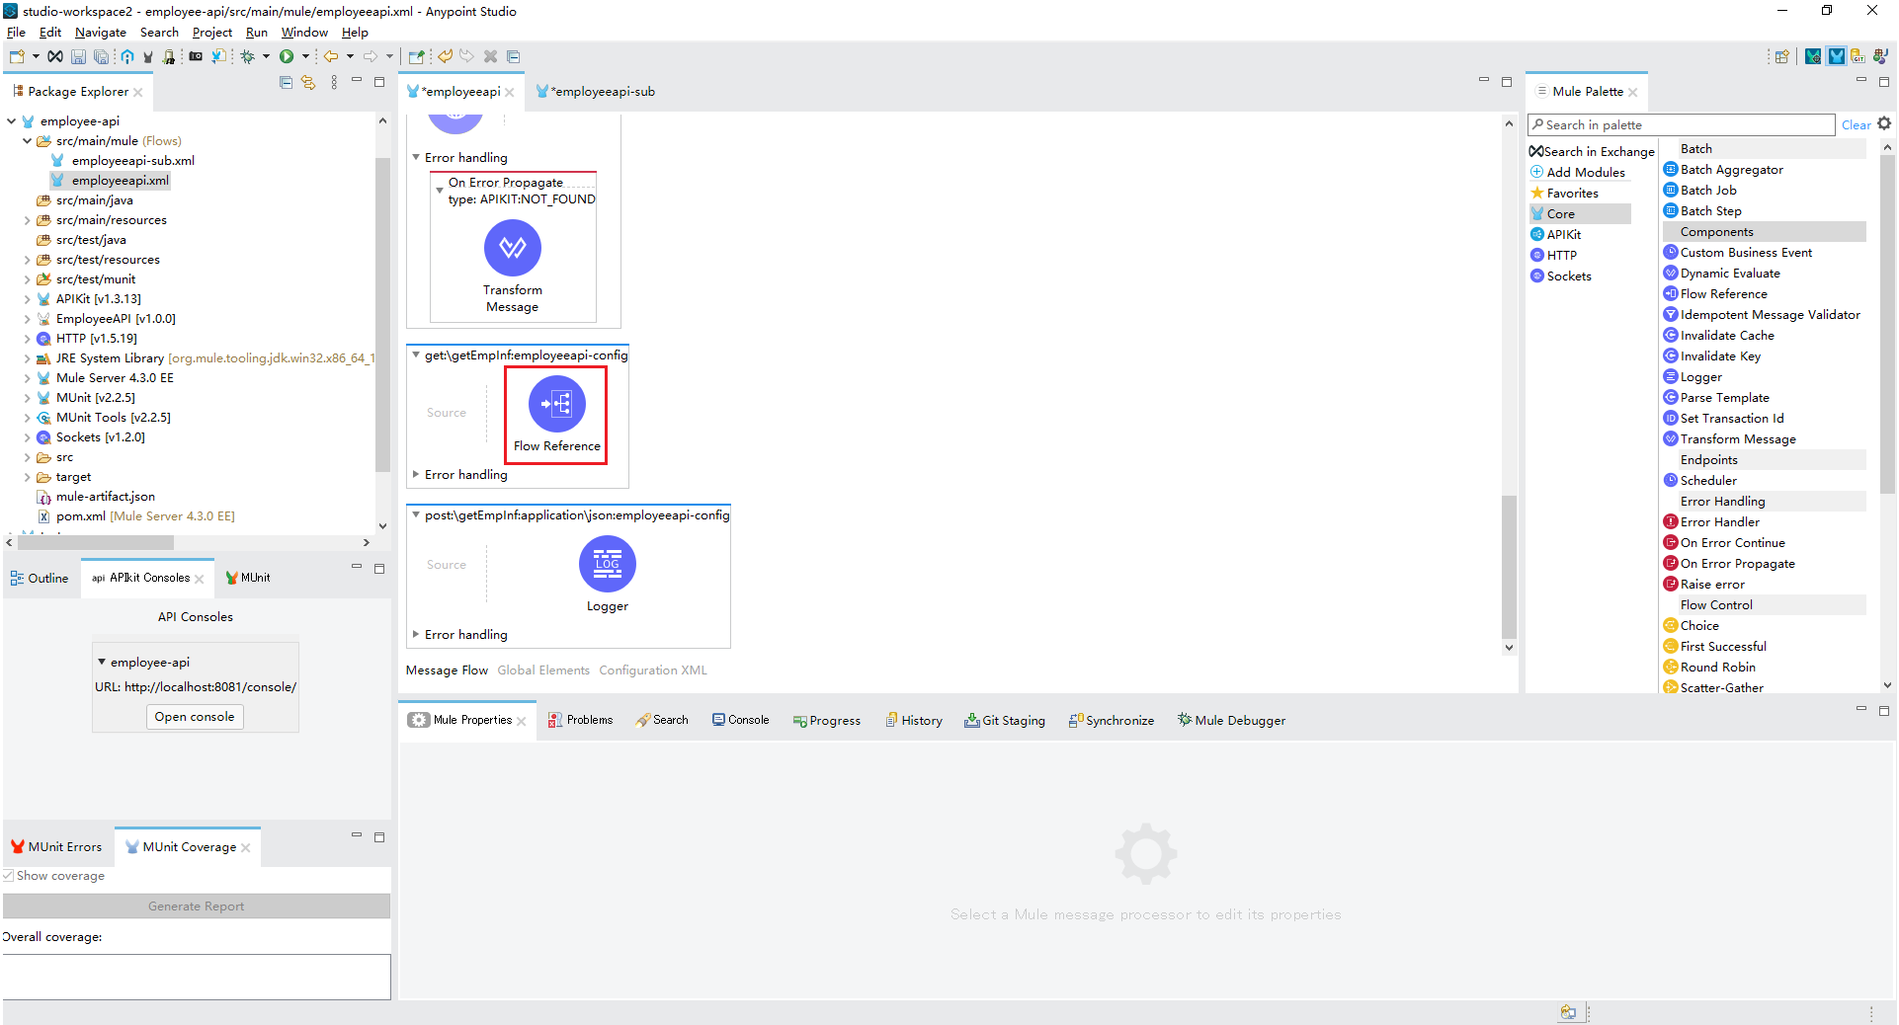Click the Search in palette field

1682,125
